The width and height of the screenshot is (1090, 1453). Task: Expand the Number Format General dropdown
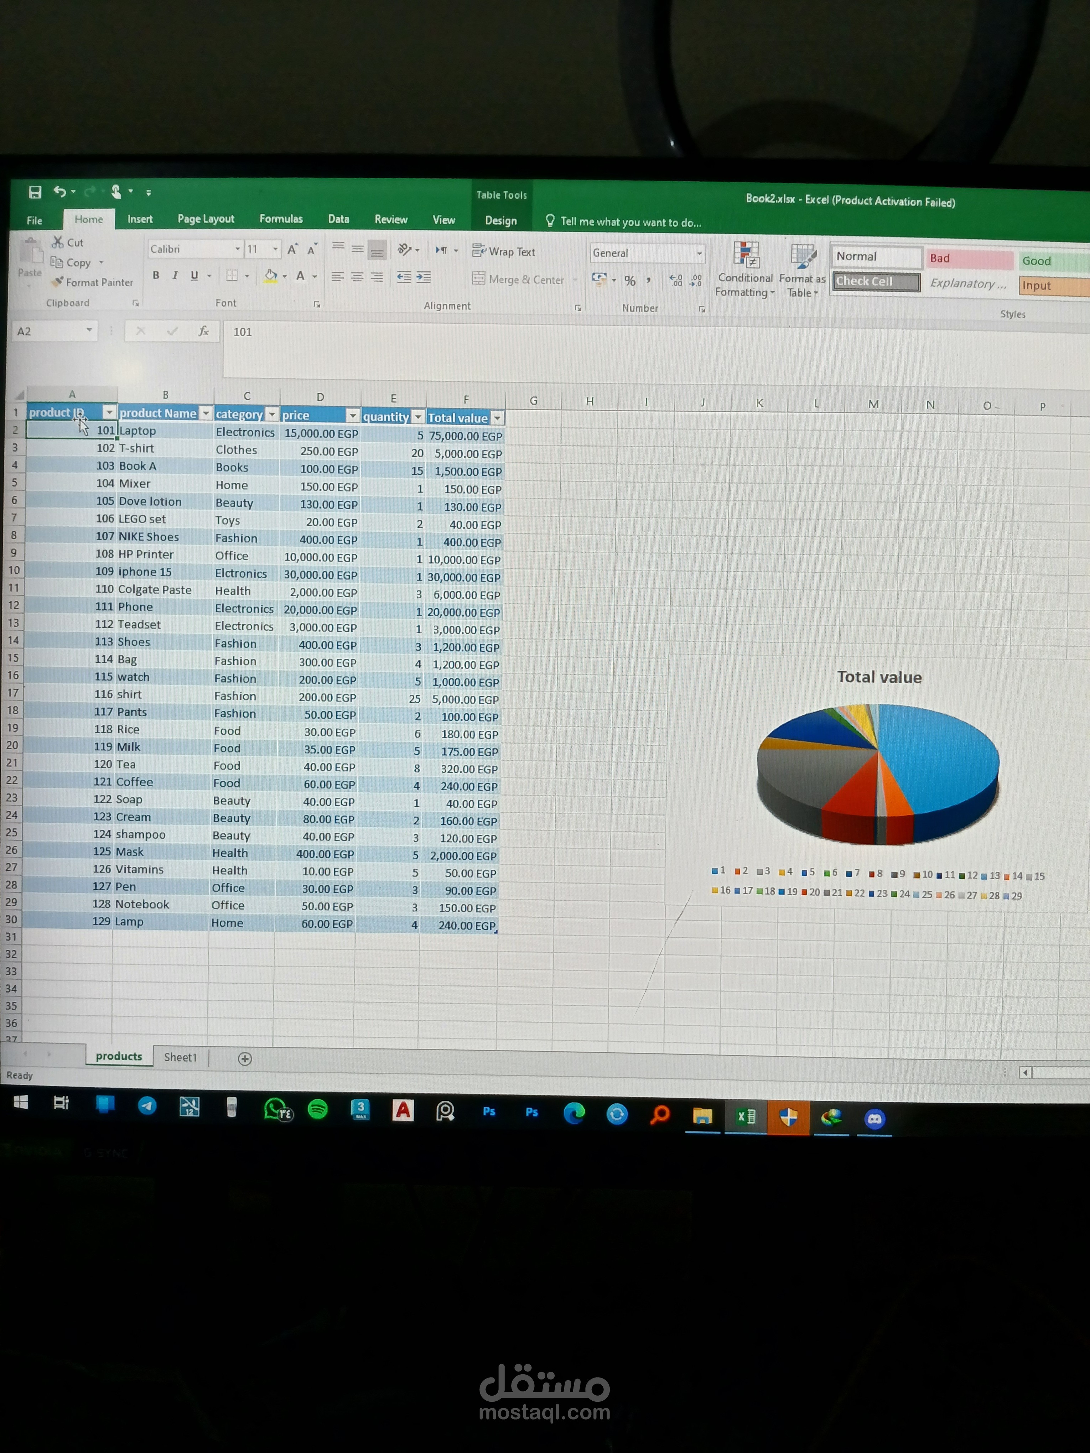click(x=699, y=254)
